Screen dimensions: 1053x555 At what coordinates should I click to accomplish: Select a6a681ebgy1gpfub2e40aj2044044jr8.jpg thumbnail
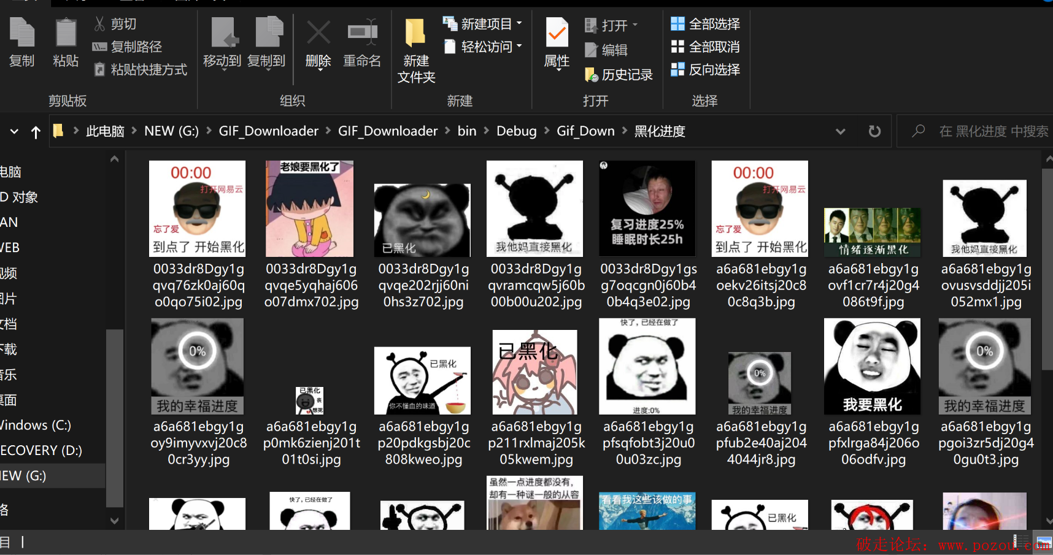point(760,383)
